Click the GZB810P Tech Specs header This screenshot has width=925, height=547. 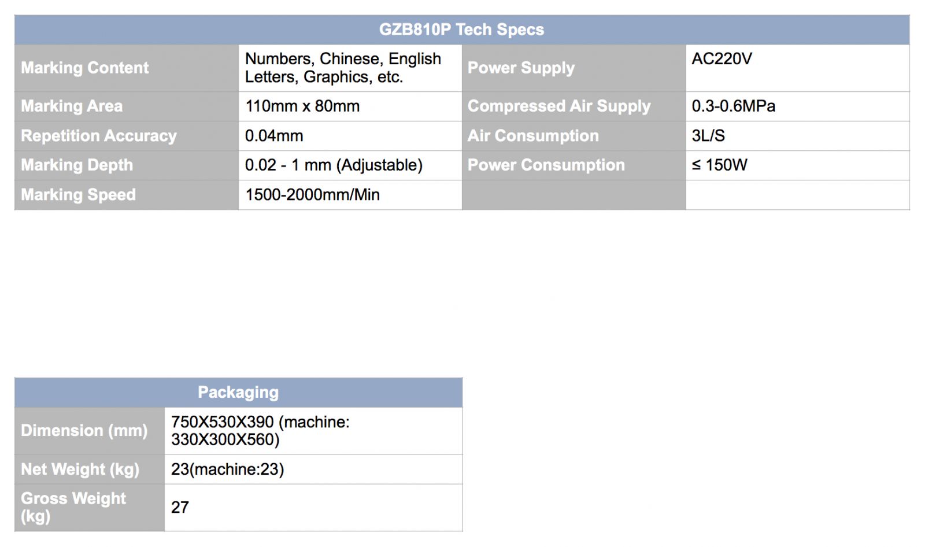pos(461,29)
